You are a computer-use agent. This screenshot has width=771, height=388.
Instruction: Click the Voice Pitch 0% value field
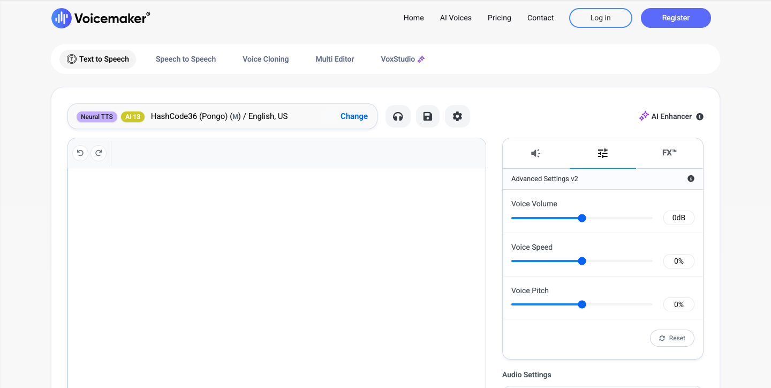(679, 304)
